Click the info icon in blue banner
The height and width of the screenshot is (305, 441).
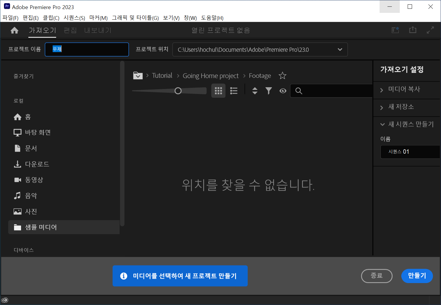[x=124, y=276]
